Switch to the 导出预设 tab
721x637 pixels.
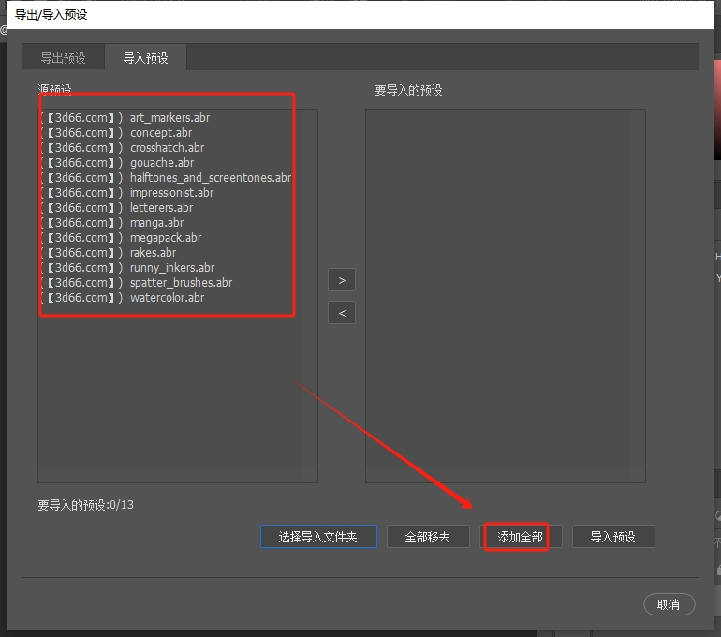(x=63, y=58)
